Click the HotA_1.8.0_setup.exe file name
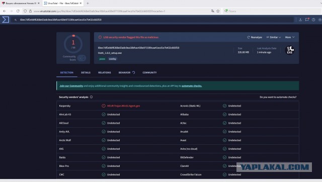 point(110,53)
